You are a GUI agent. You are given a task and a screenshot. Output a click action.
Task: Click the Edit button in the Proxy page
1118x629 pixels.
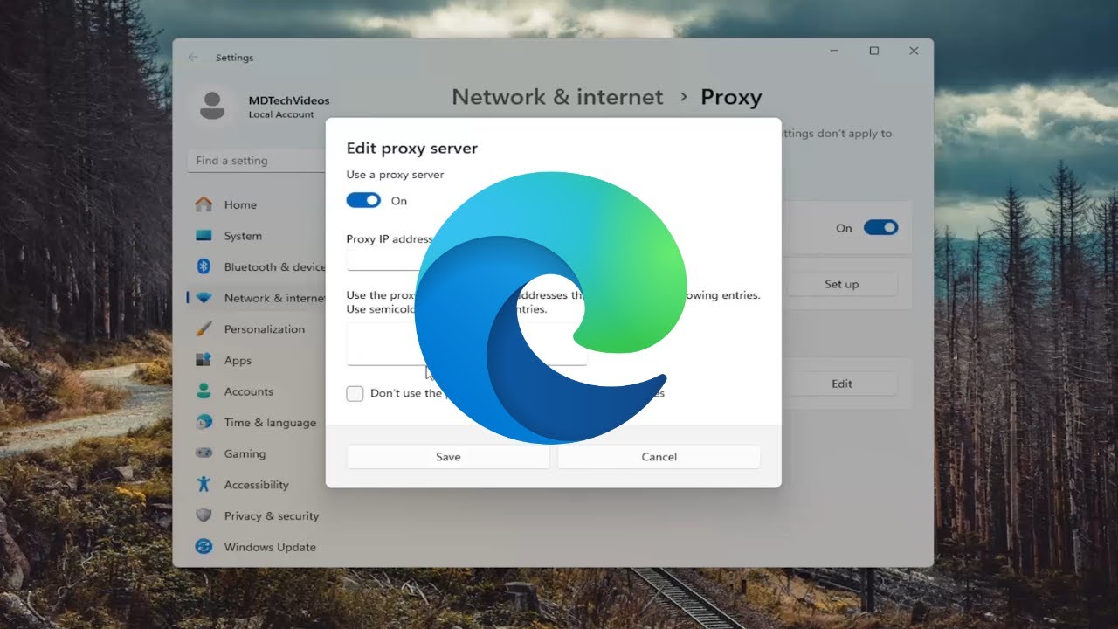click(x=841, y=384)
